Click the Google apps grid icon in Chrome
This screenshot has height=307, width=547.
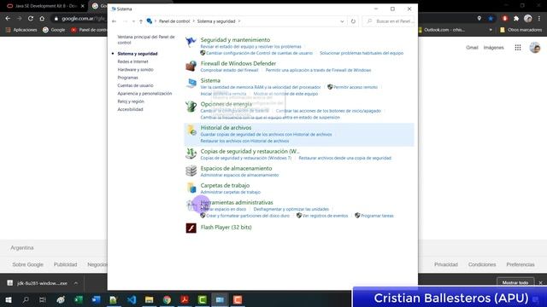[518, 48]
